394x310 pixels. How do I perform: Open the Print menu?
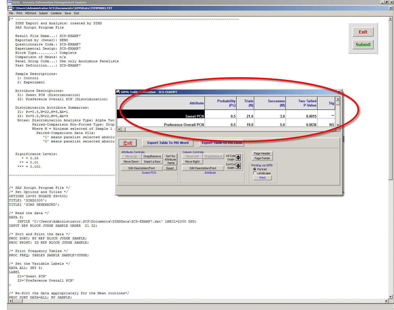click(19, 13)
